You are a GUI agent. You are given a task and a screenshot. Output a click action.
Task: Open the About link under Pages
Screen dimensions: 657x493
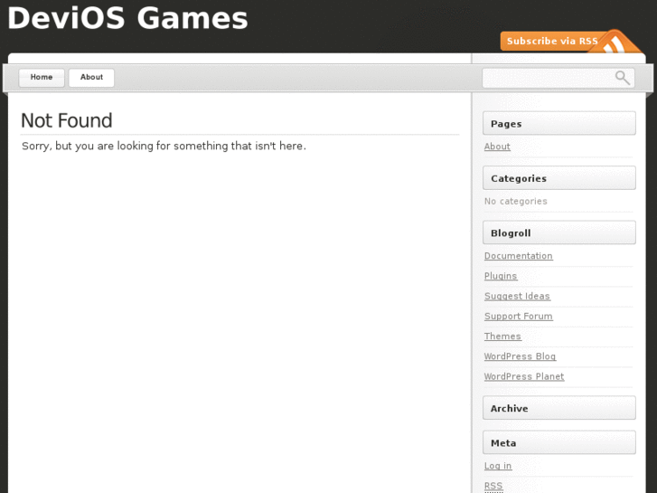click(x=497, y=147)
